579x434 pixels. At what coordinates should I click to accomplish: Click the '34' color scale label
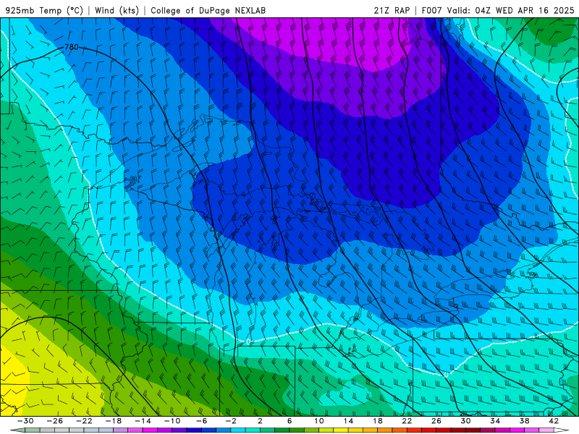click(x=495, y=421)
